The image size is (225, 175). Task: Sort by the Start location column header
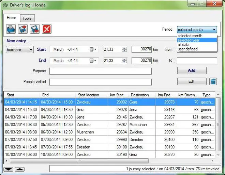[x=92, y=95]
